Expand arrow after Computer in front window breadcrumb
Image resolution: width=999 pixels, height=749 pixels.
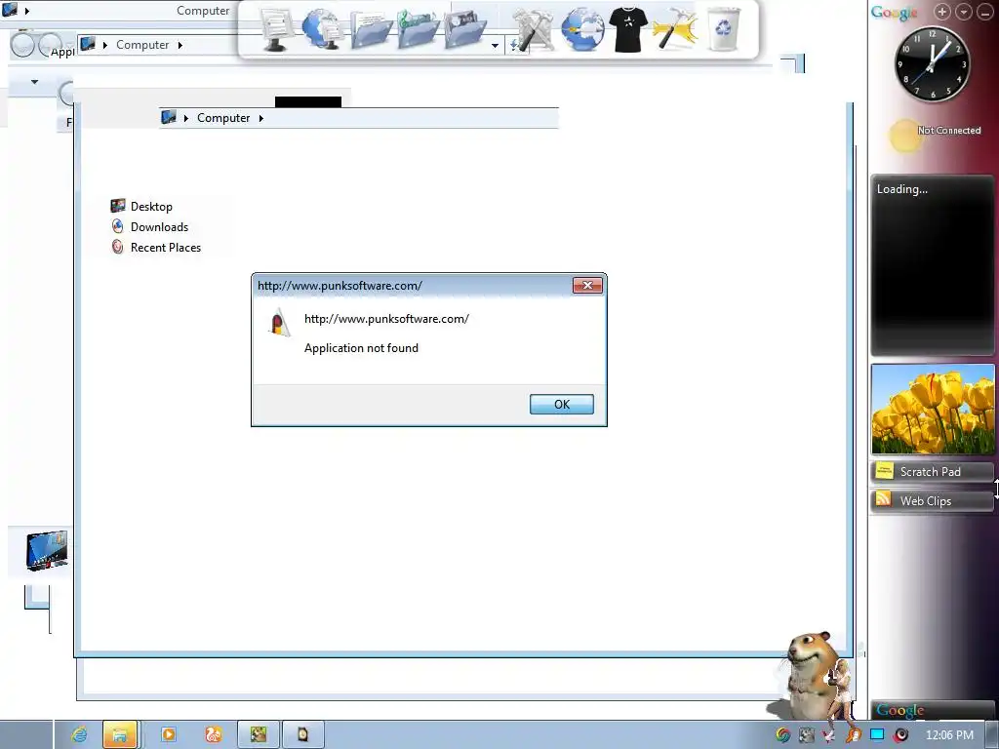tap(261, 118)
